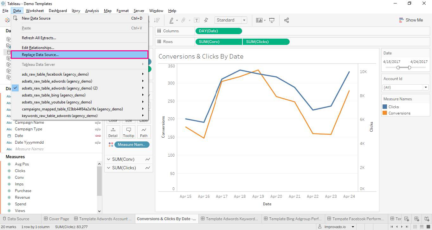This screenshot has width=432, height=230.
Task: Choose New Data Source menu entry
Action: point(80,18)
